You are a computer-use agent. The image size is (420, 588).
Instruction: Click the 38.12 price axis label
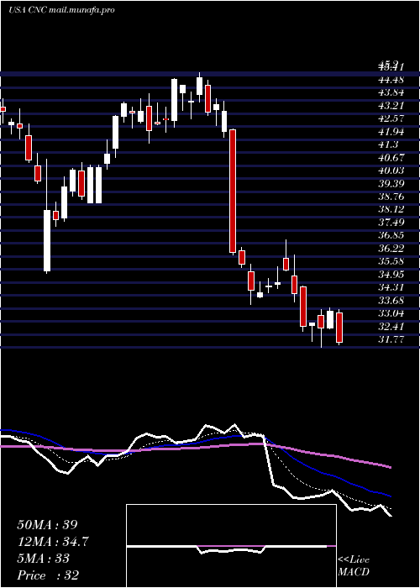(x=391, y=209)
